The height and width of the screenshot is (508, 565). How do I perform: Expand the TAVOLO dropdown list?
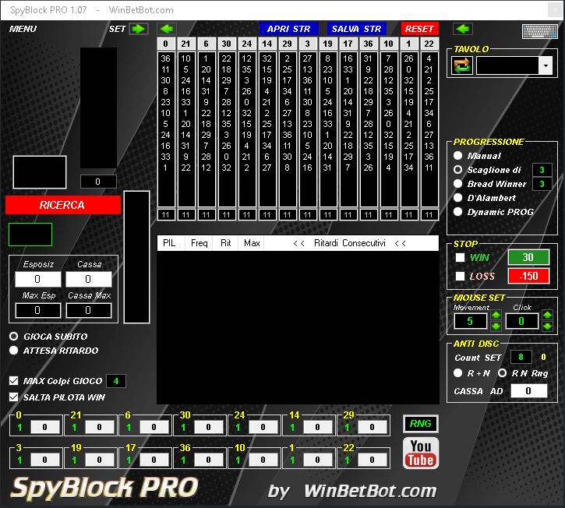point(546,66)
